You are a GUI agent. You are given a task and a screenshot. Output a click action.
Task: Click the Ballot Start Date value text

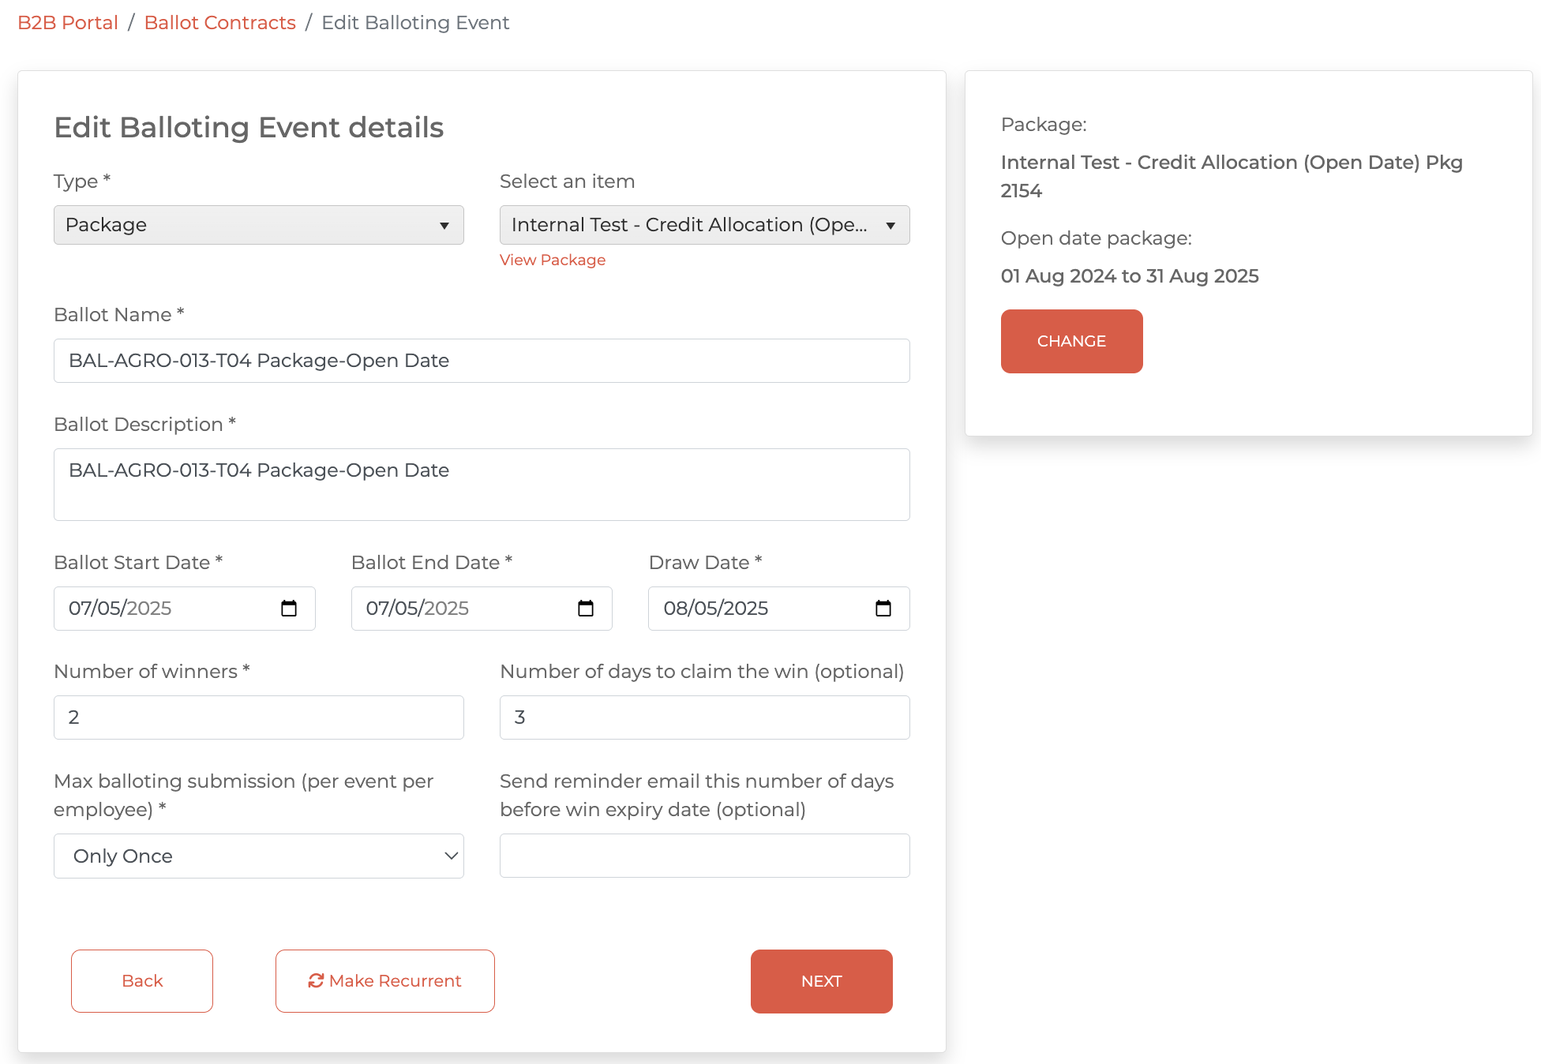click(120, 609)
